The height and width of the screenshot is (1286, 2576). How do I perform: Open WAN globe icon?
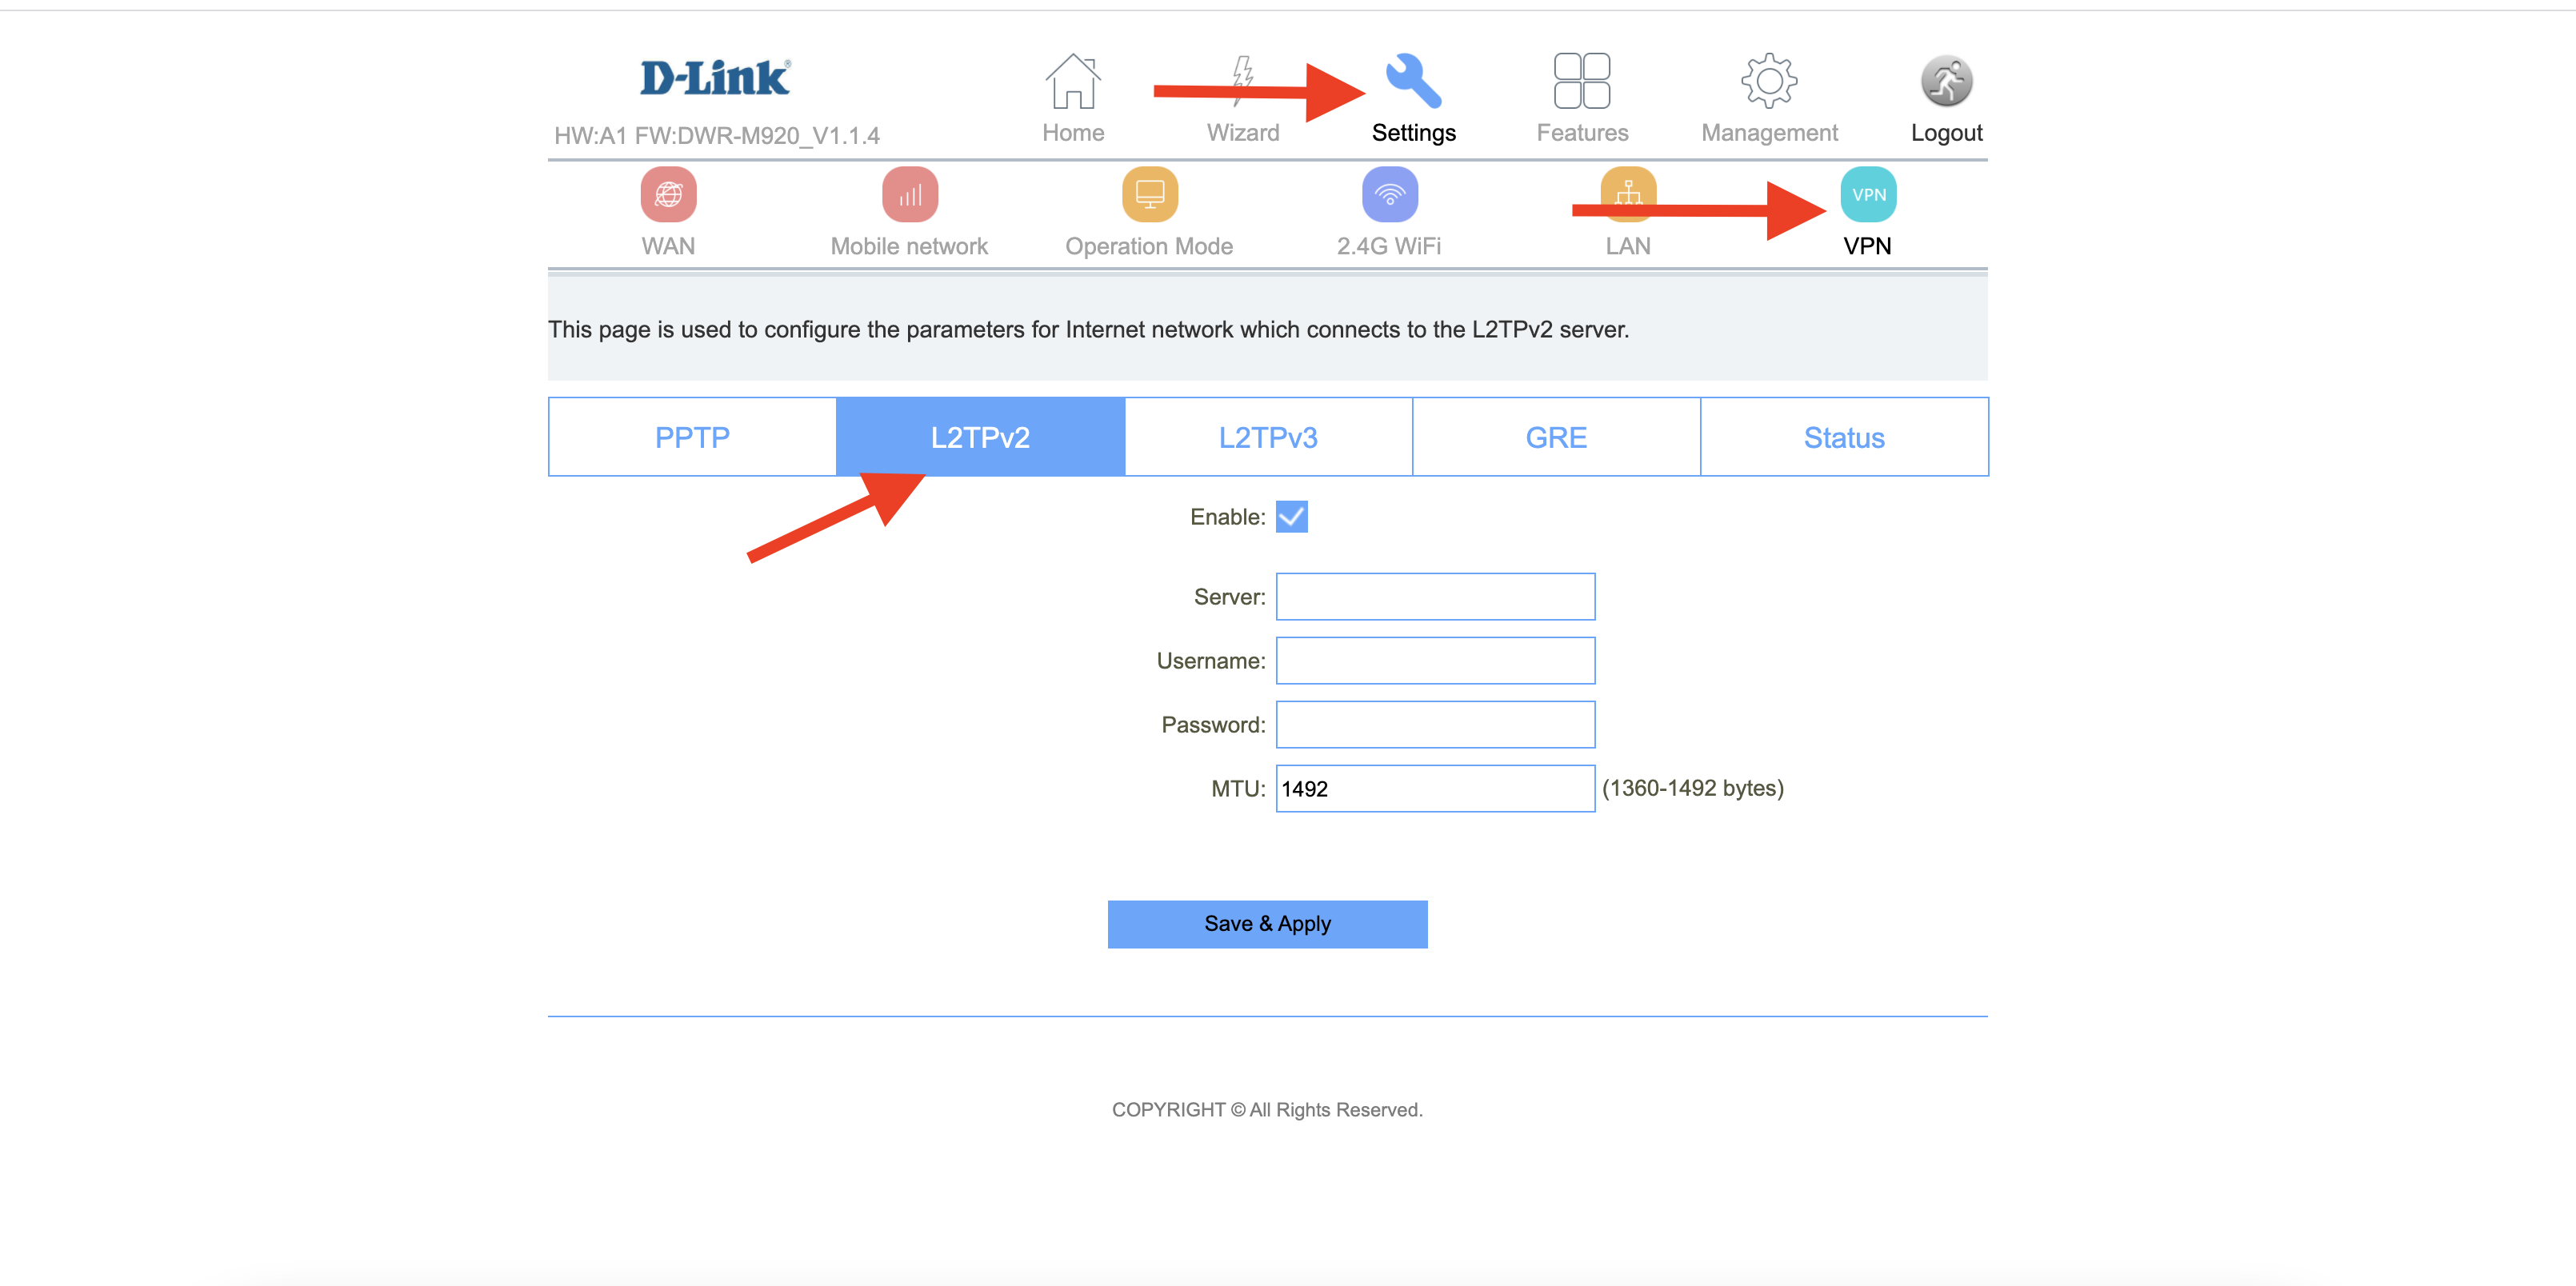pyautogui.click(x=668, y=195)
